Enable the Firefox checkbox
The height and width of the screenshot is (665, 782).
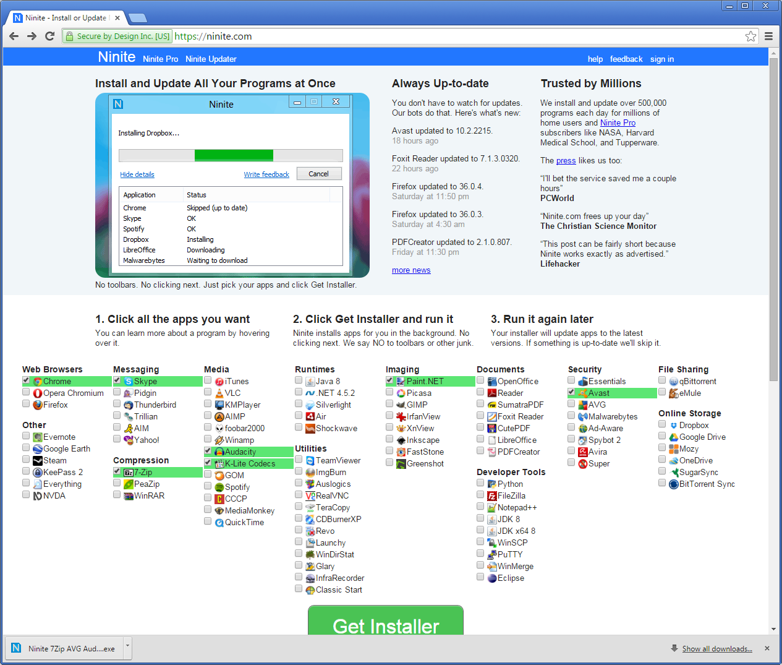click(x=25, y=403)
